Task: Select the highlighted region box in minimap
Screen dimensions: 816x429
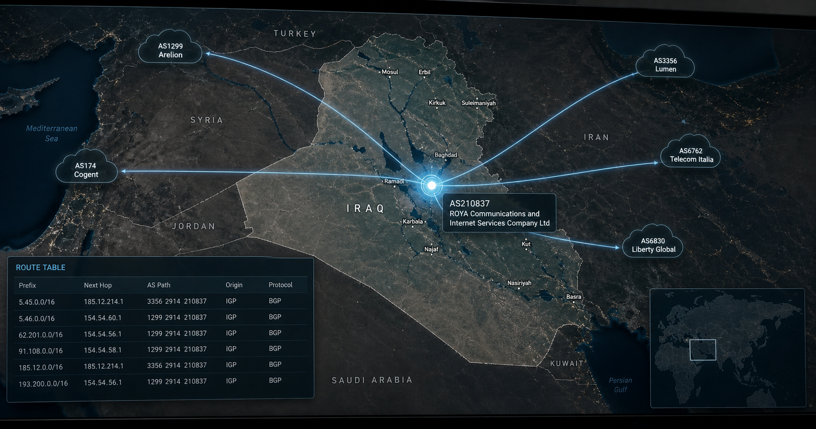Action: pyautogui.click(x=703, y=350)
